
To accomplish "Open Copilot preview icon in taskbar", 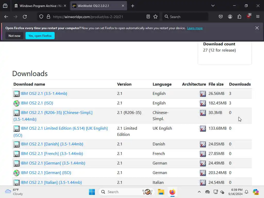I will click(x=256, y=192).
